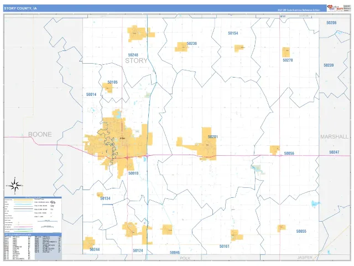This screenshot has width=354, height=266.
Task: Click the ZIP code index table
Action: pyautogui.click(x=33, y=246)
